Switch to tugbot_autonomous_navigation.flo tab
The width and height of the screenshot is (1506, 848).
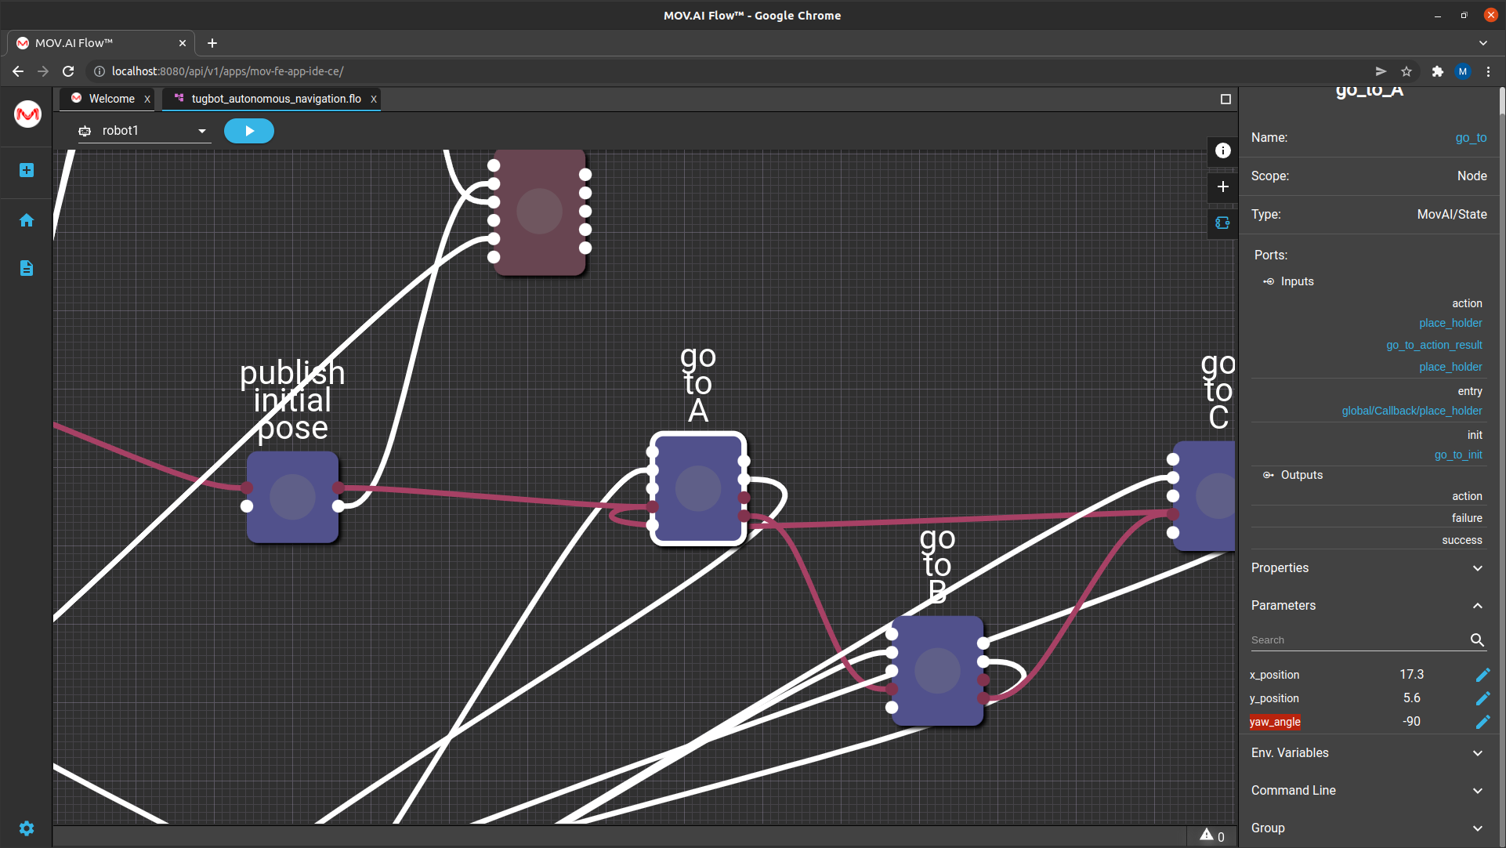point(276,99)
